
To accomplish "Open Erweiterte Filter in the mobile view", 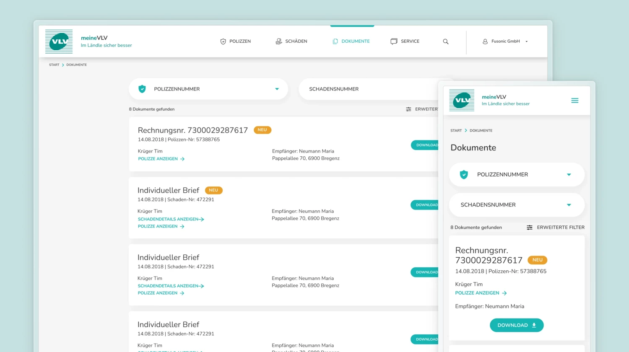I will [x=556, y=228].
